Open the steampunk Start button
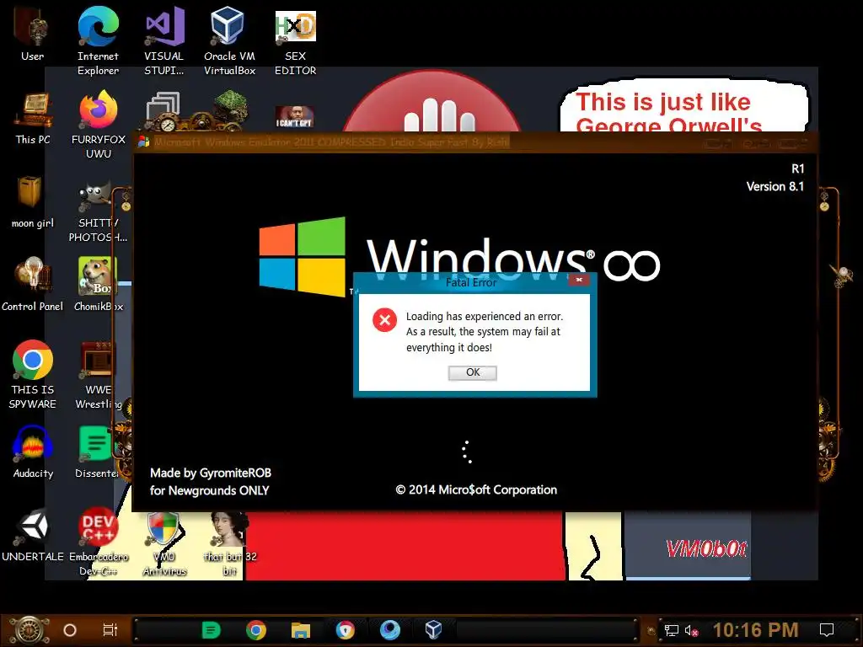The image size is (863, 647). (29, 630)
